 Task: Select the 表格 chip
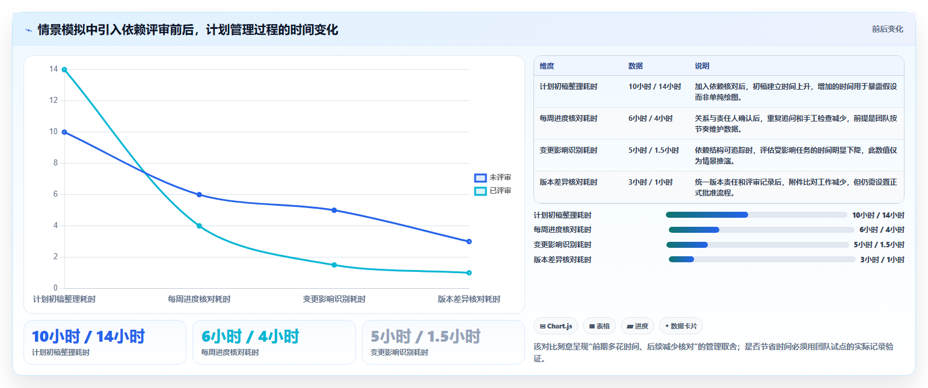pos(599,326)
